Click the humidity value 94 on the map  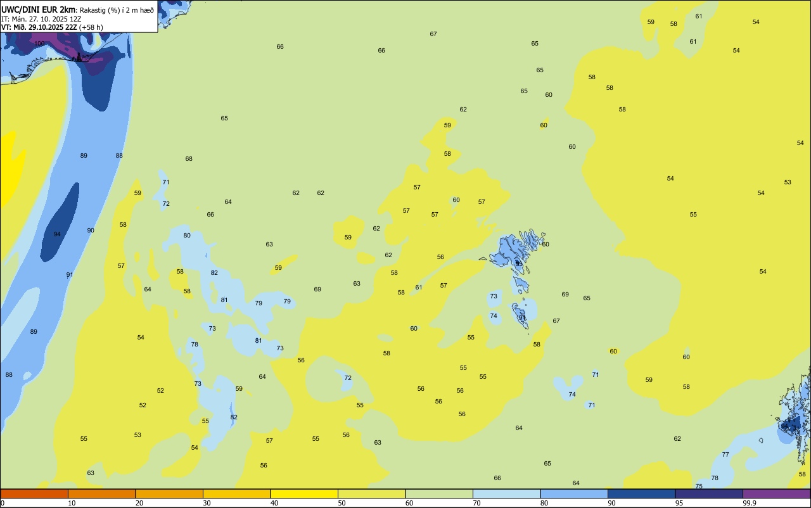click(x=57, y=234)
